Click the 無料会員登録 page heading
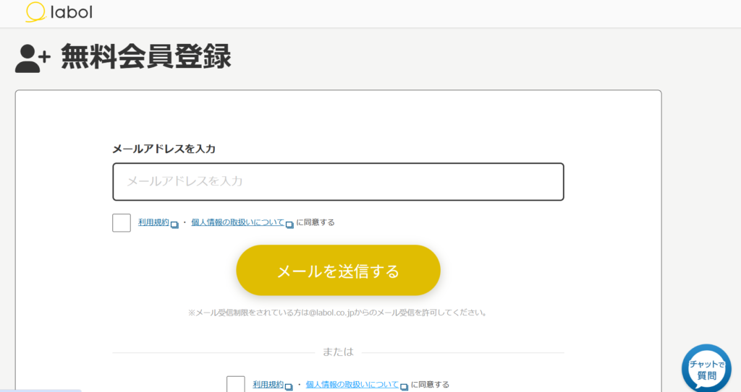Screen dimensions: 741x392 click(145, 57)
